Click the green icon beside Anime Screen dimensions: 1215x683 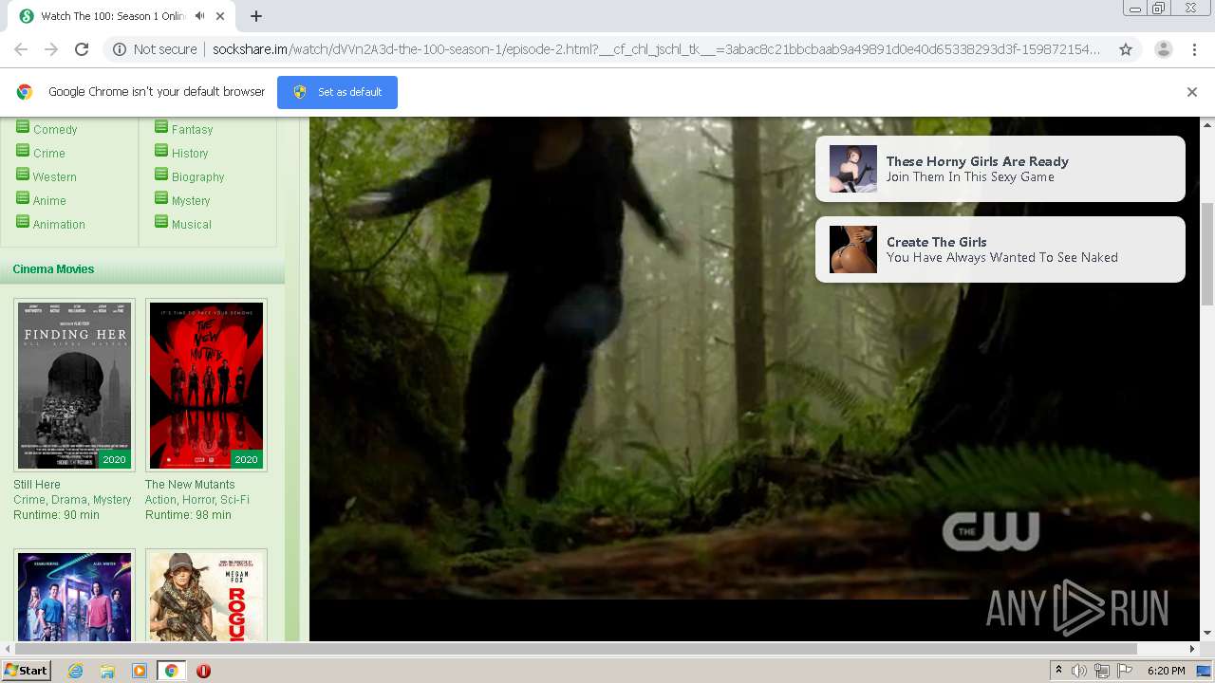pos(23,197)
